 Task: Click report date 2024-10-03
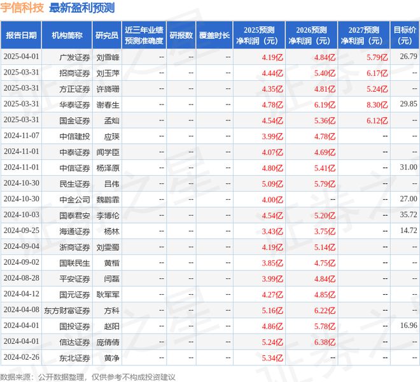tap(22, 215)
